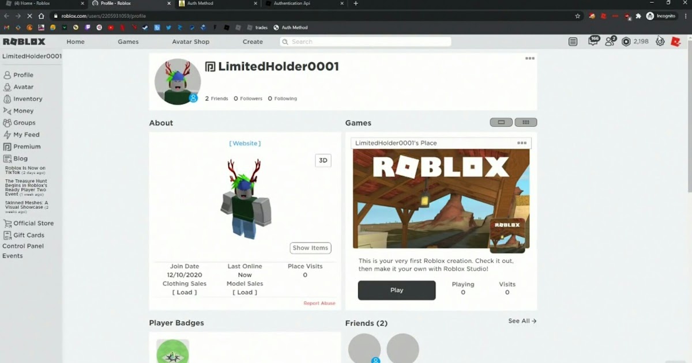
Task: Click the place thumbnail image
Action: point(441,199)
